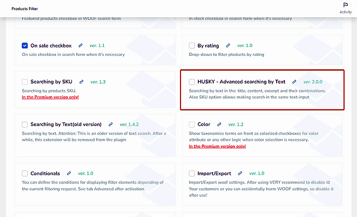Uncheck the On sale checkbox option
This screenshot has width=357, height=217.
(25, 45)
